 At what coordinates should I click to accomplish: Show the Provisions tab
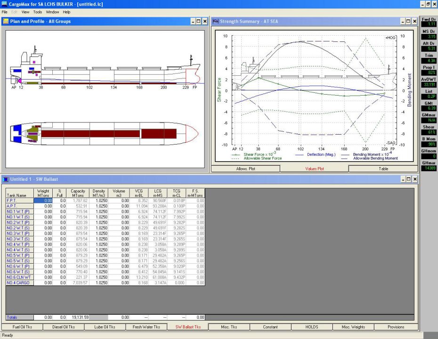tap(396, 327)
